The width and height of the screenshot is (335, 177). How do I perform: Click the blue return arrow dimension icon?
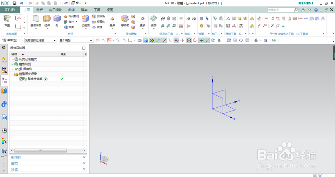click(283, 26)
